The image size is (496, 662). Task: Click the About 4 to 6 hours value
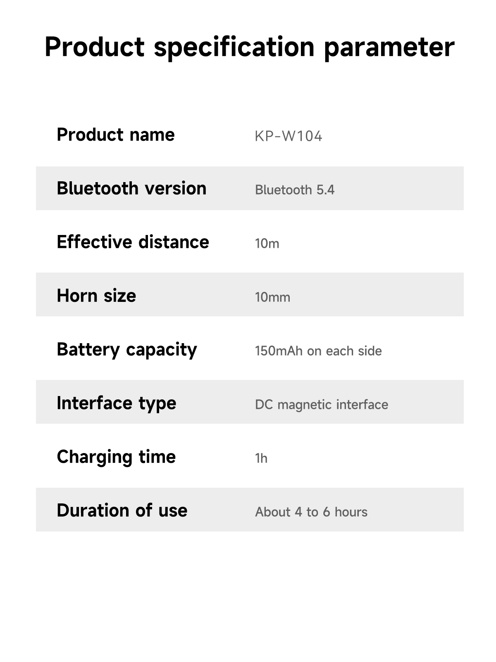[x=311, y=512]
